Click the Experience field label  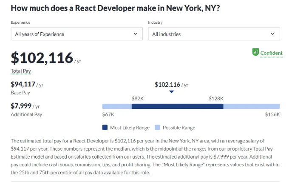click(20, 23)
